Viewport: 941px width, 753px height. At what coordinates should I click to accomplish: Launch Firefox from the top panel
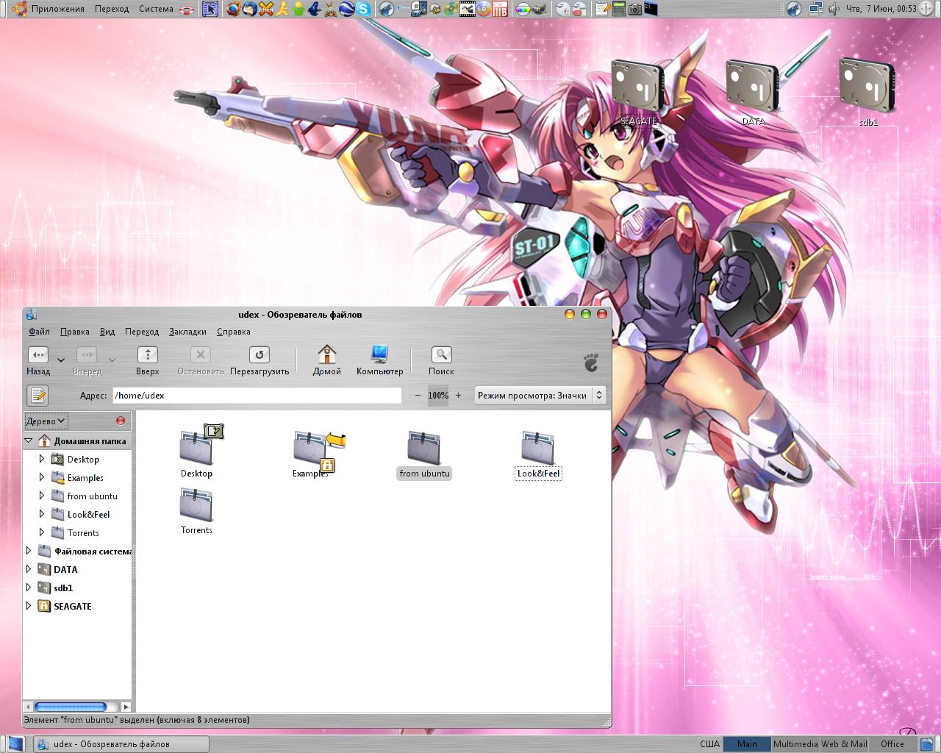[x=233, y=9]
